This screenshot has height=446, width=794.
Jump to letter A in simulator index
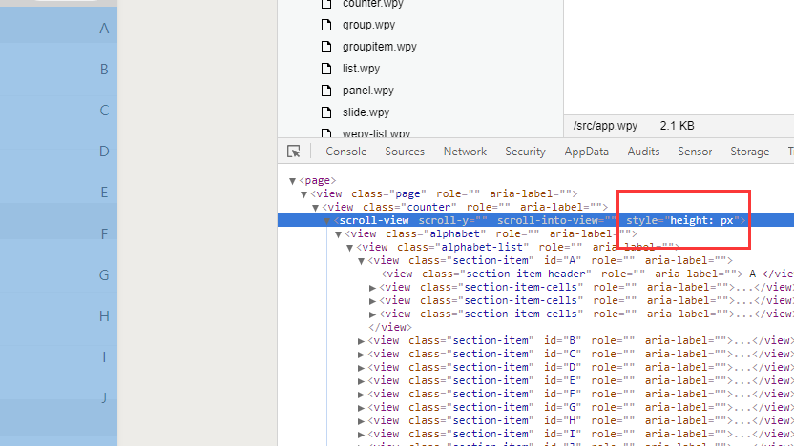104,29
